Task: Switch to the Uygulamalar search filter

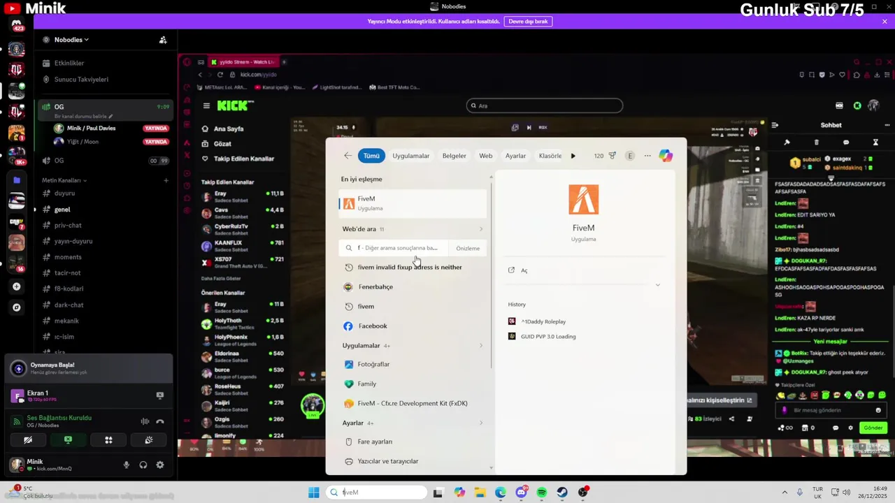Action: 411,156
